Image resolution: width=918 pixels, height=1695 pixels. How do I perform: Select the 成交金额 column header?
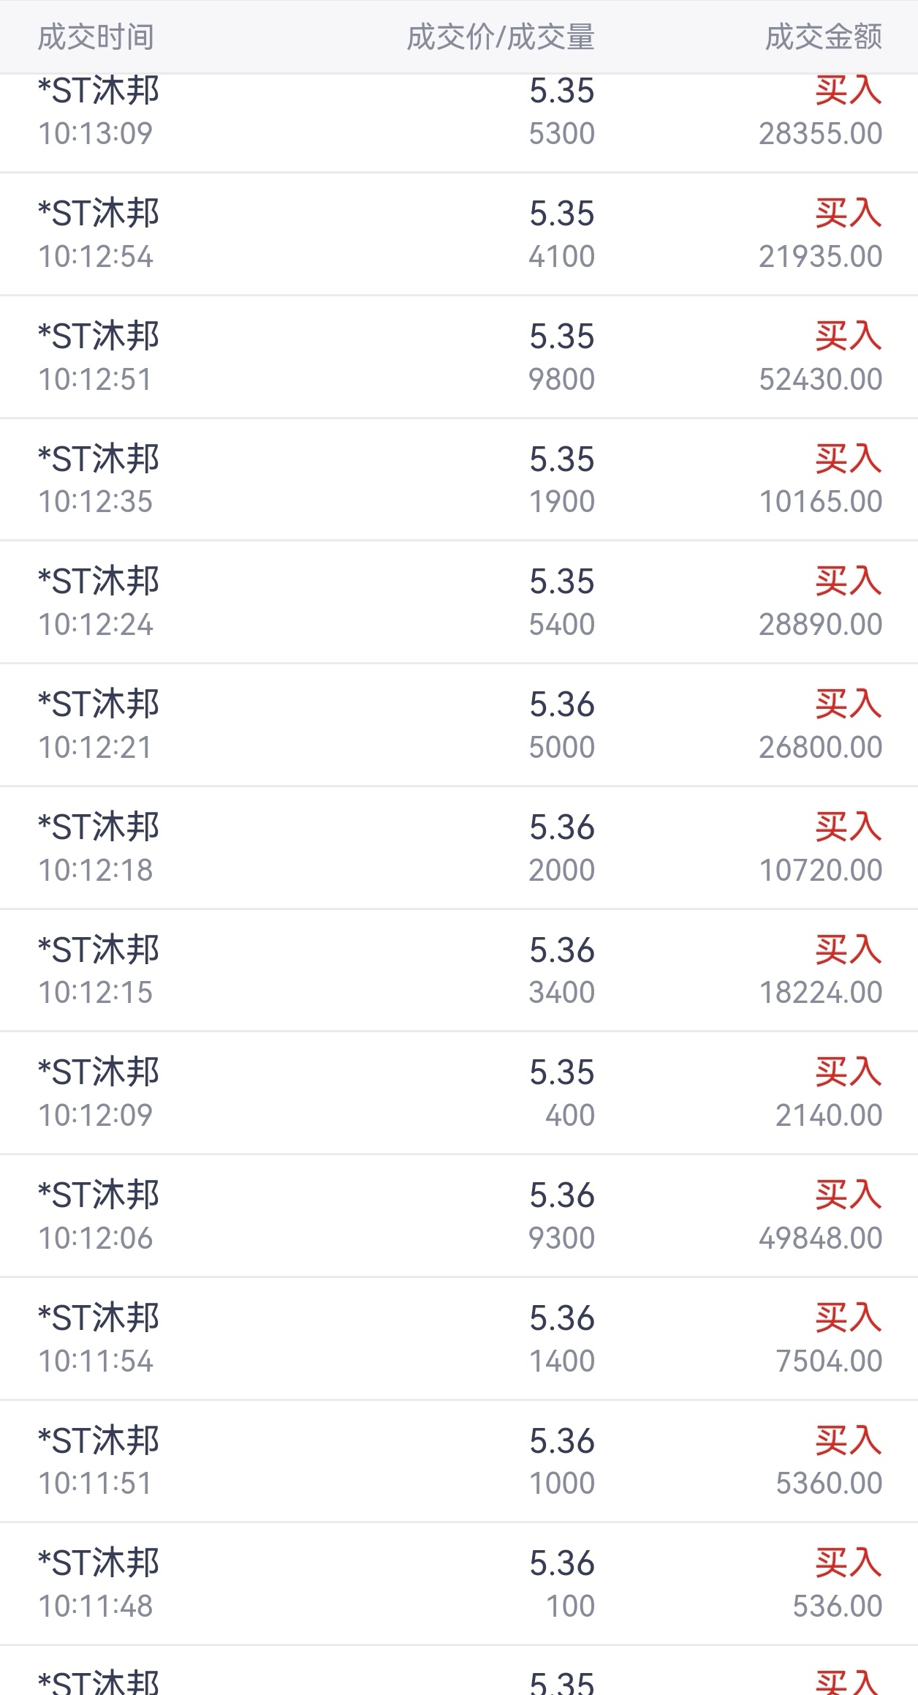tap(824, 37)
